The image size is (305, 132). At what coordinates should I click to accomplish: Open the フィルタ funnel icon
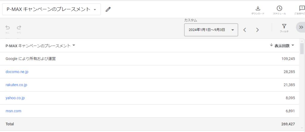284,27
